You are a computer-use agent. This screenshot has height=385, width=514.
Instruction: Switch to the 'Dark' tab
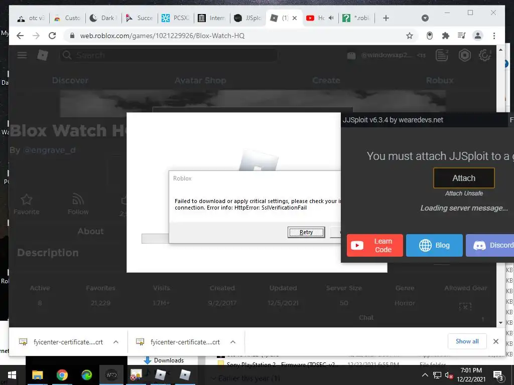[x=103, y=18]
